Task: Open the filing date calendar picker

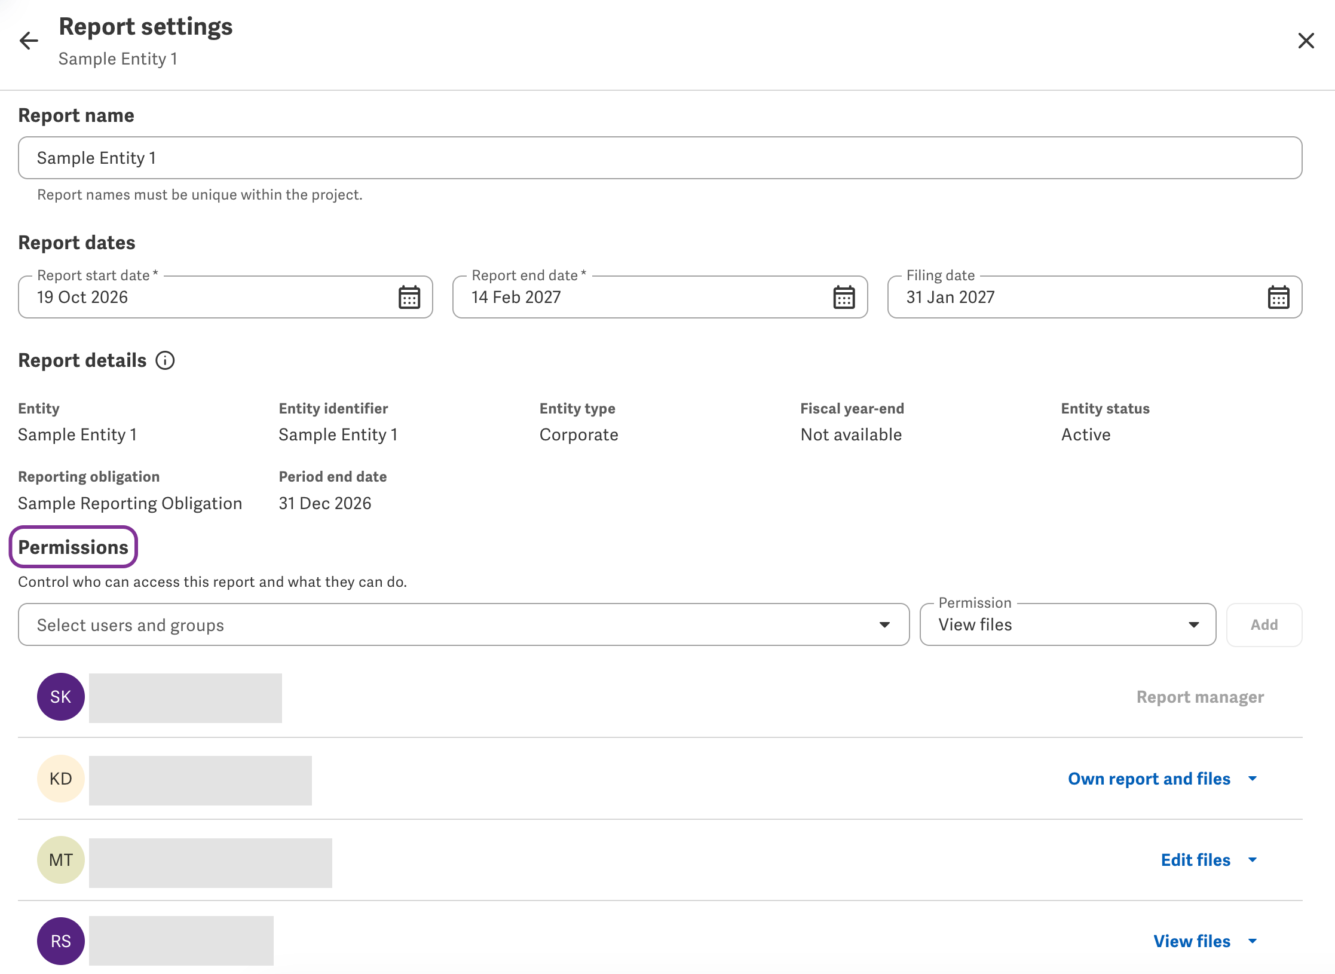Action: click(1278, 297)
